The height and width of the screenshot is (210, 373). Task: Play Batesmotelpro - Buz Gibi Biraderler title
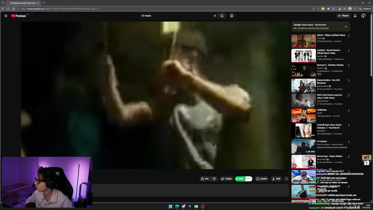(328, 81)
